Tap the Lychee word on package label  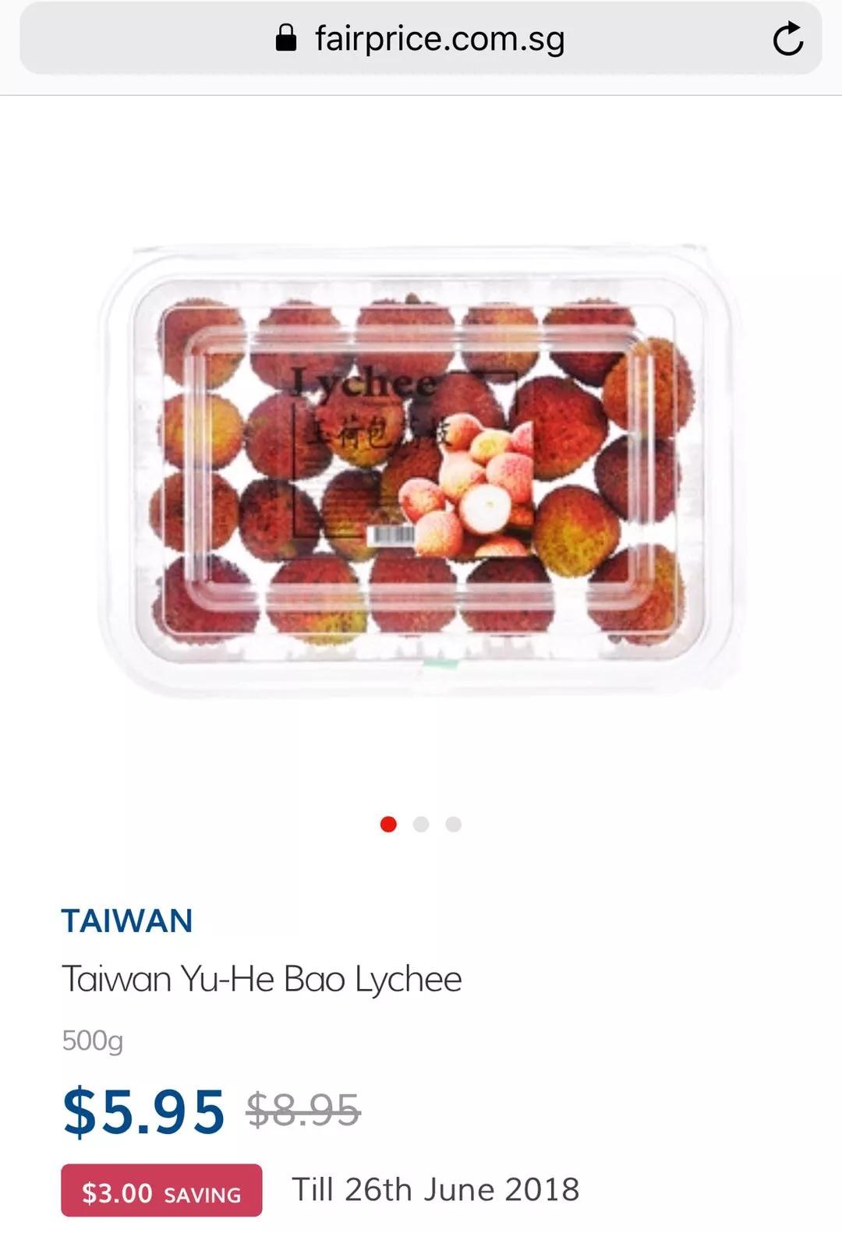[363, 383]
